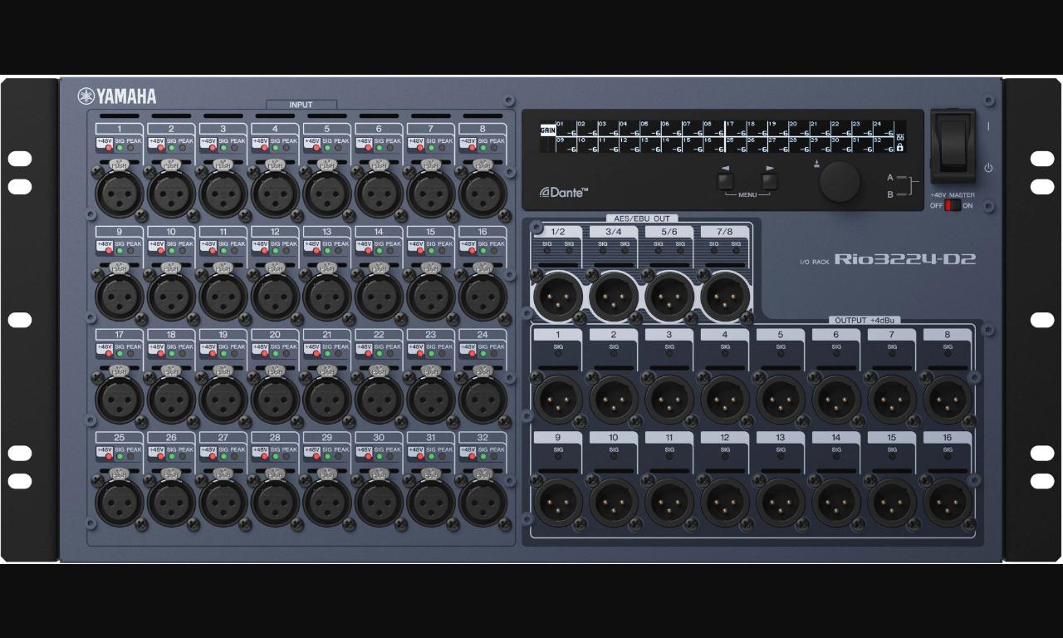Click the XLR input 29 connector
Screen dimensions: 1063x638
[327, 503]
